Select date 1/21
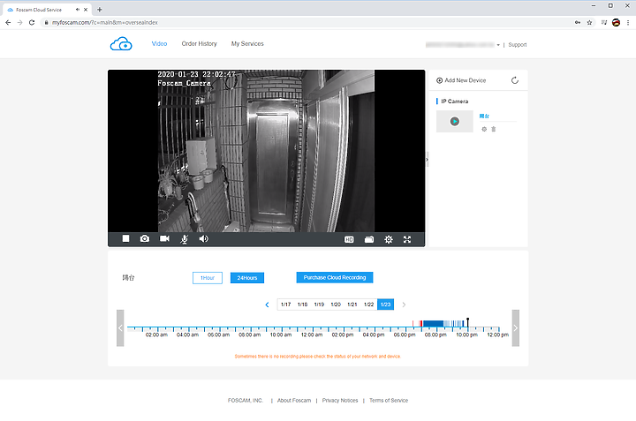Screen dimensions: 636x421 pos(352,304)
